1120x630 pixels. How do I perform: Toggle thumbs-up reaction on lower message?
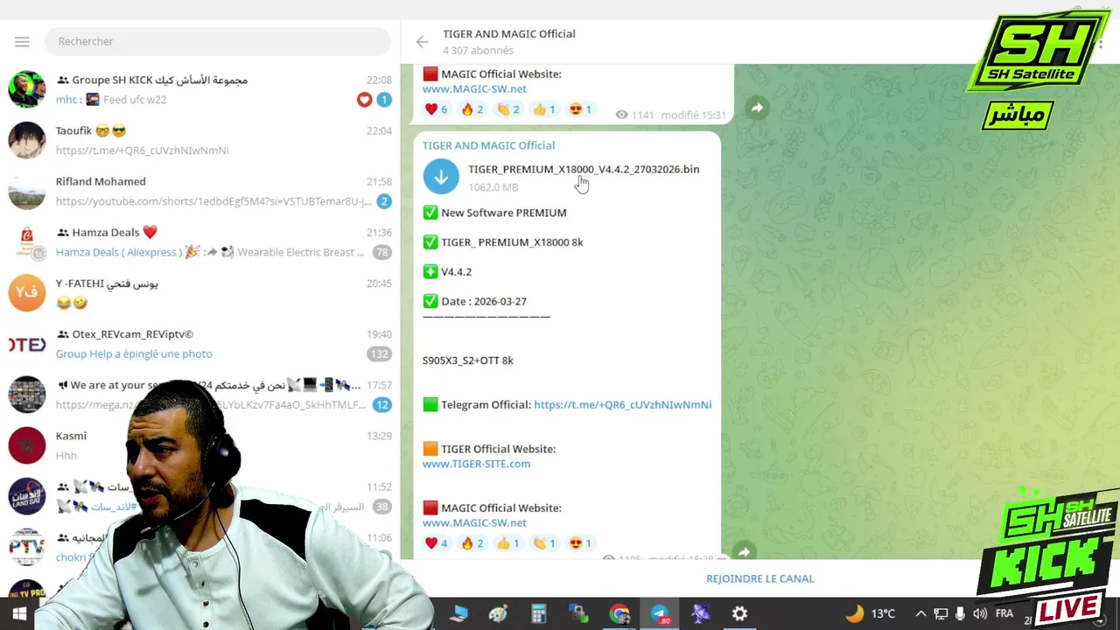pyautogui.click(x=508, y=543)
